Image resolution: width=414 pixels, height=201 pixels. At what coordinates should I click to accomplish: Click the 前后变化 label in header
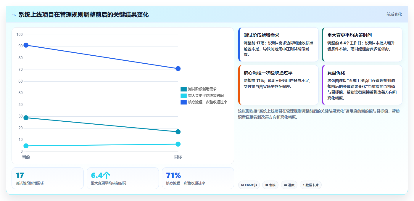click(394, 14)
